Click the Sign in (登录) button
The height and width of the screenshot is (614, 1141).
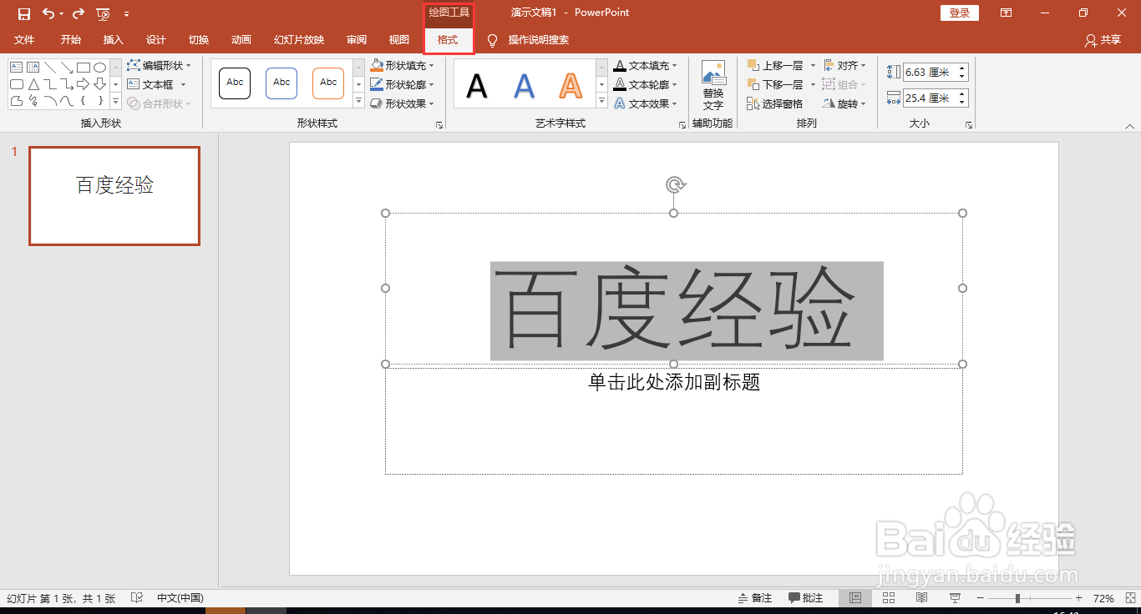(960, 13)
